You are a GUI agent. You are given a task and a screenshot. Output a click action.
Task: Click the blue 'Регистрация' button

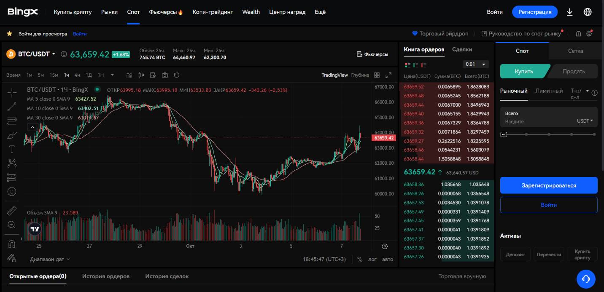click(x=534, y=12)
